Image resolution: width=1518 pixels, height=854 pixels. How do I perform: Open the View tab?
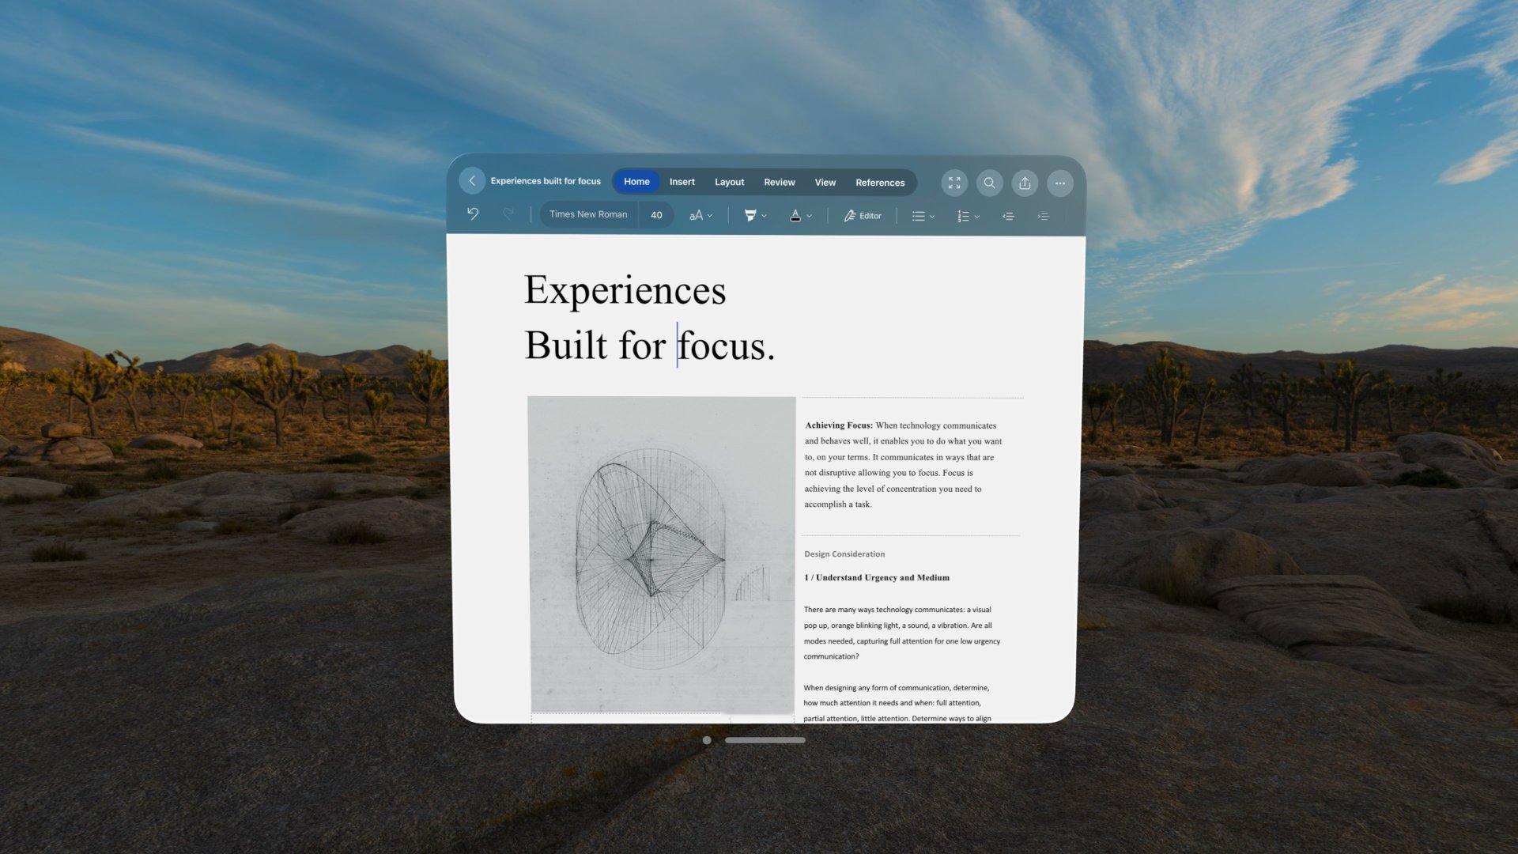pyautogui.click(x=825, y=182)
